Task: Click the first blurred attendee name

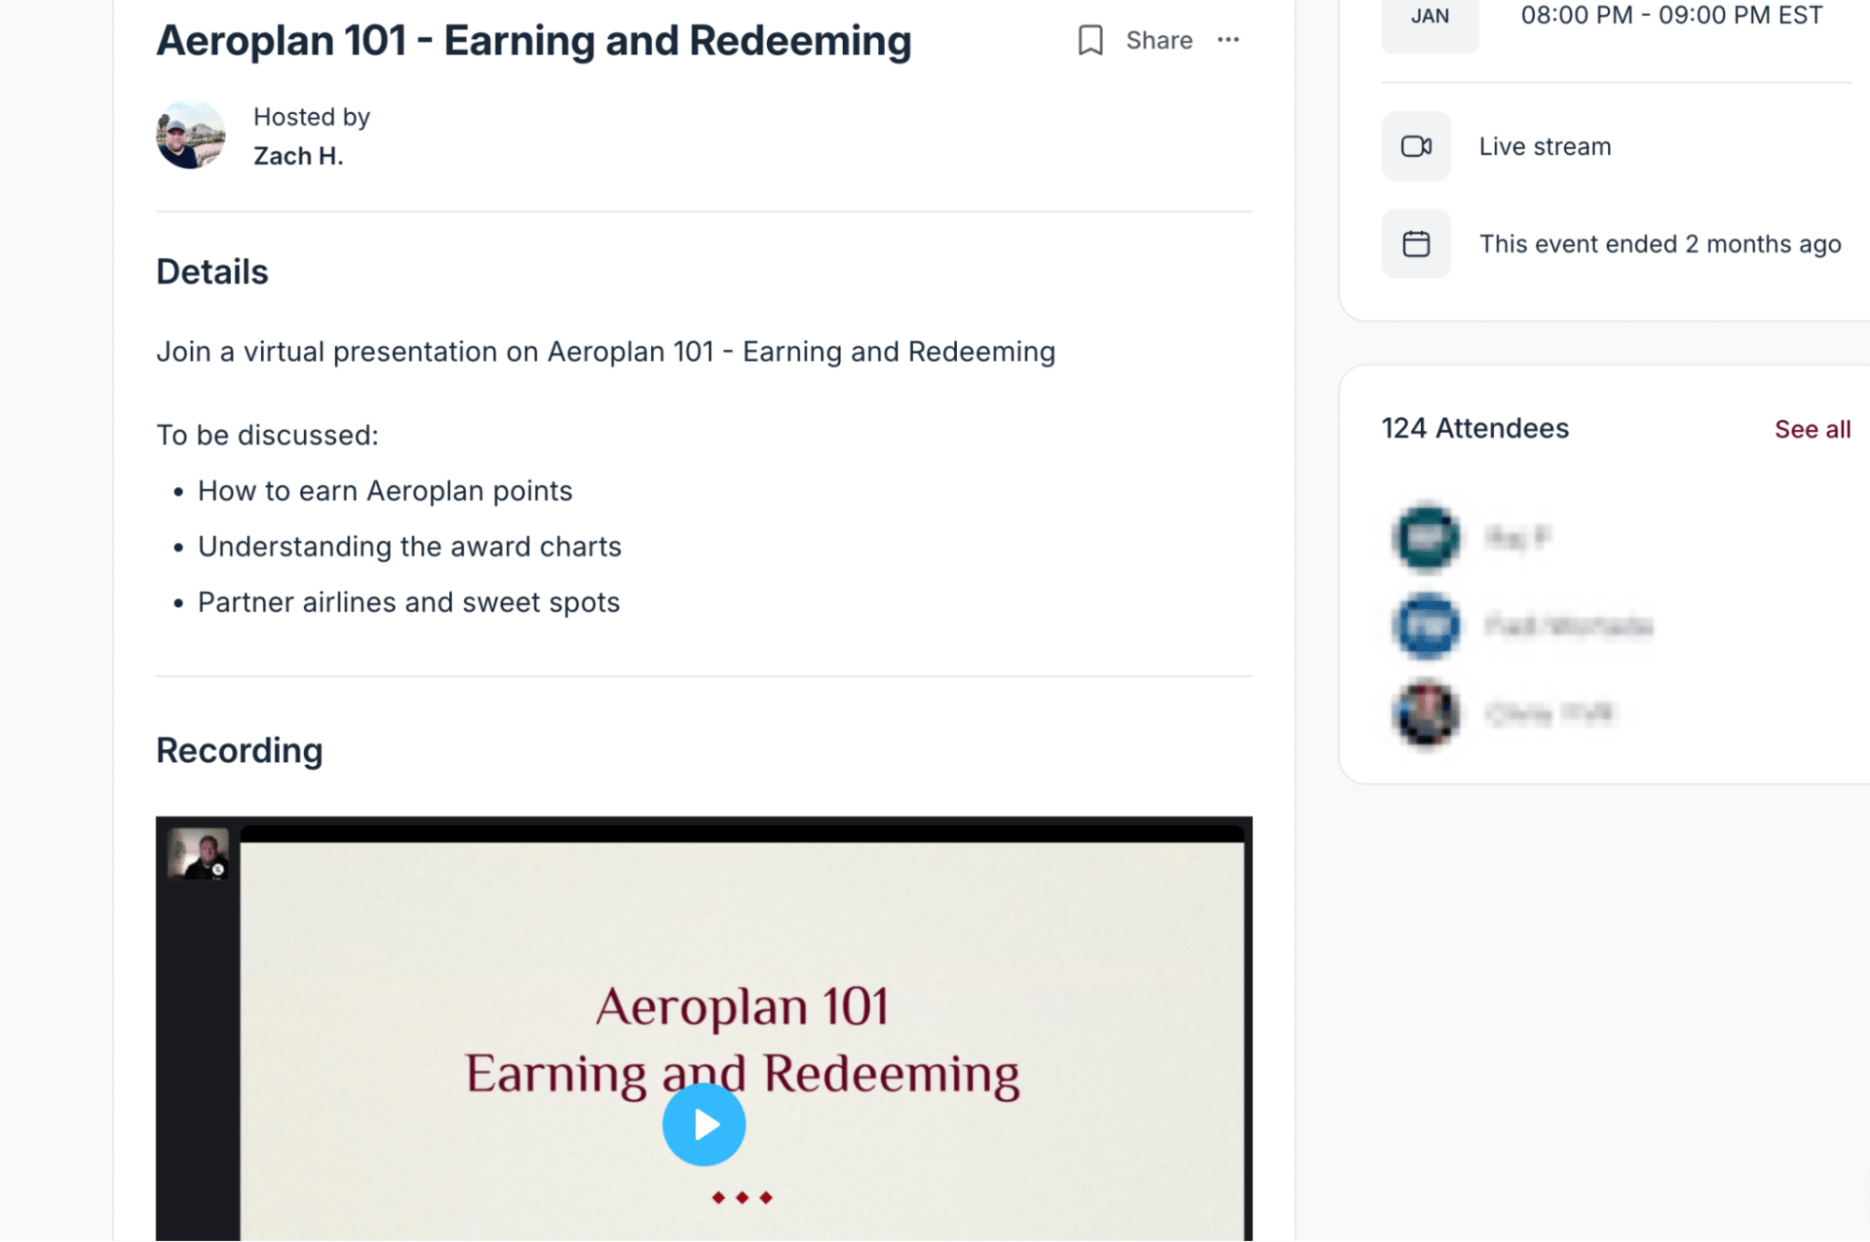Action: 1517,537
